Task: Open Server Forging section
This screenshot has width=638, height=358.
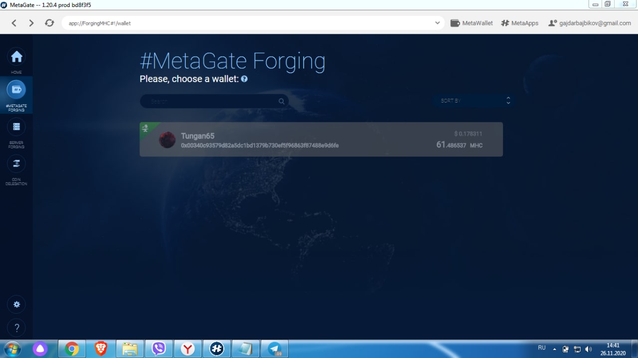Action: point(16,132)
